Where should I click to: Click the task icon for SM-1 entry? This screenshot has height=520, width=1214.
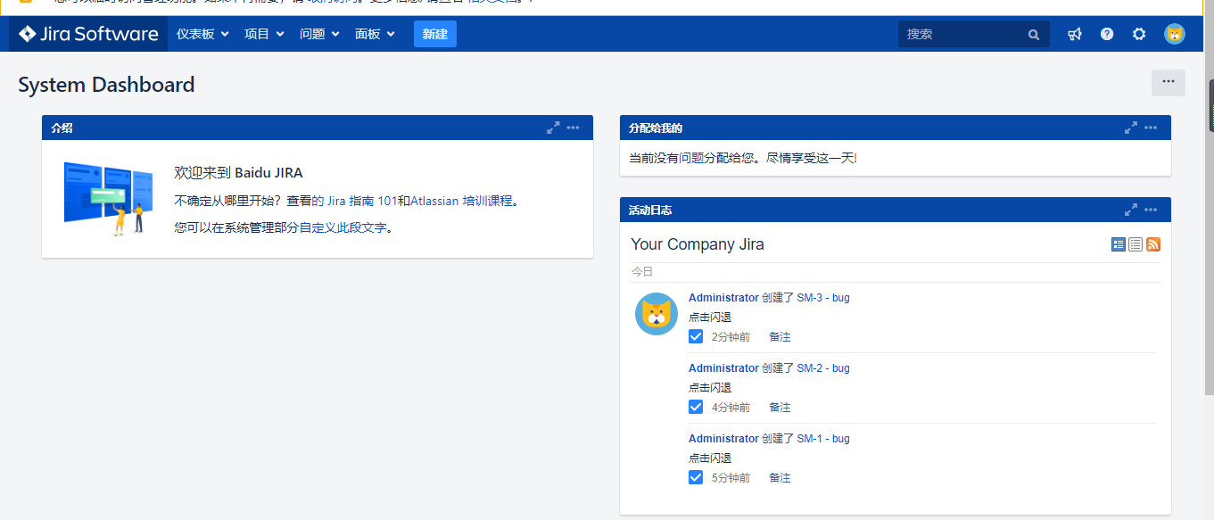pyautogui.click(x=696, y=477)
